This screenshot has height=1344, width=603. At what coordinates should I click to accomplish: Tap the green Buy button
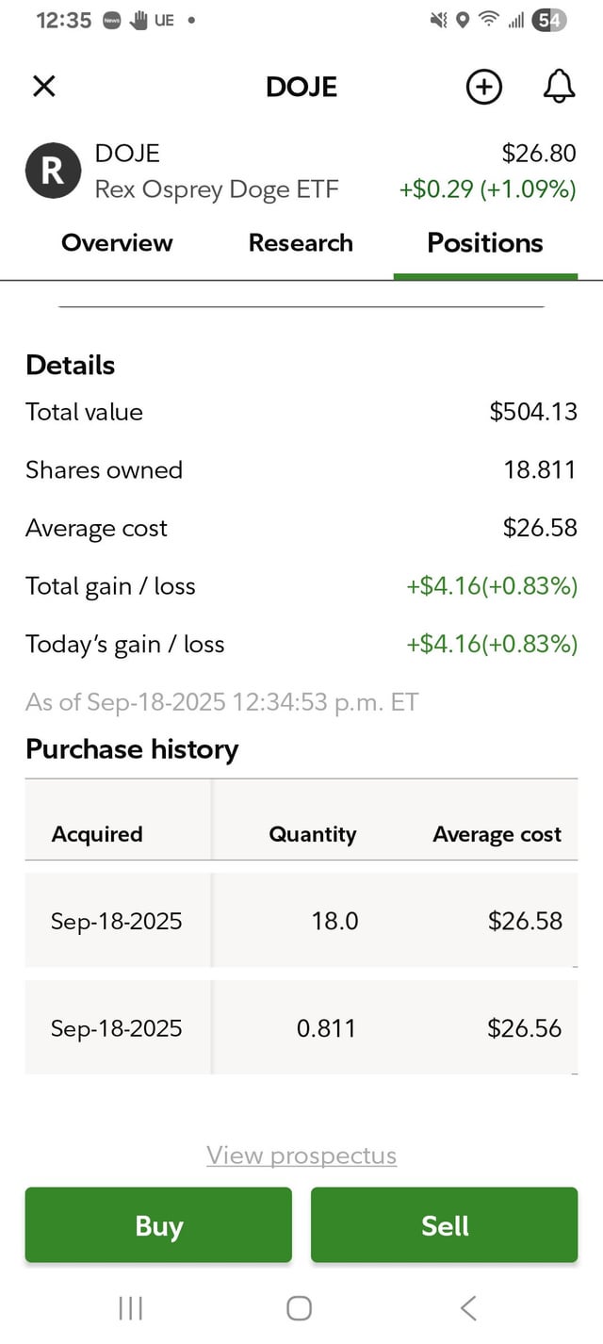(x=158, y=1225)
